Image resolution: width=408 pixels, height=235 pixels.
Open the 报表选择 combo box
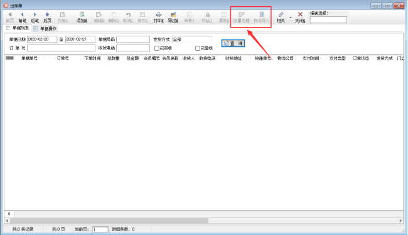coord(328,20)
